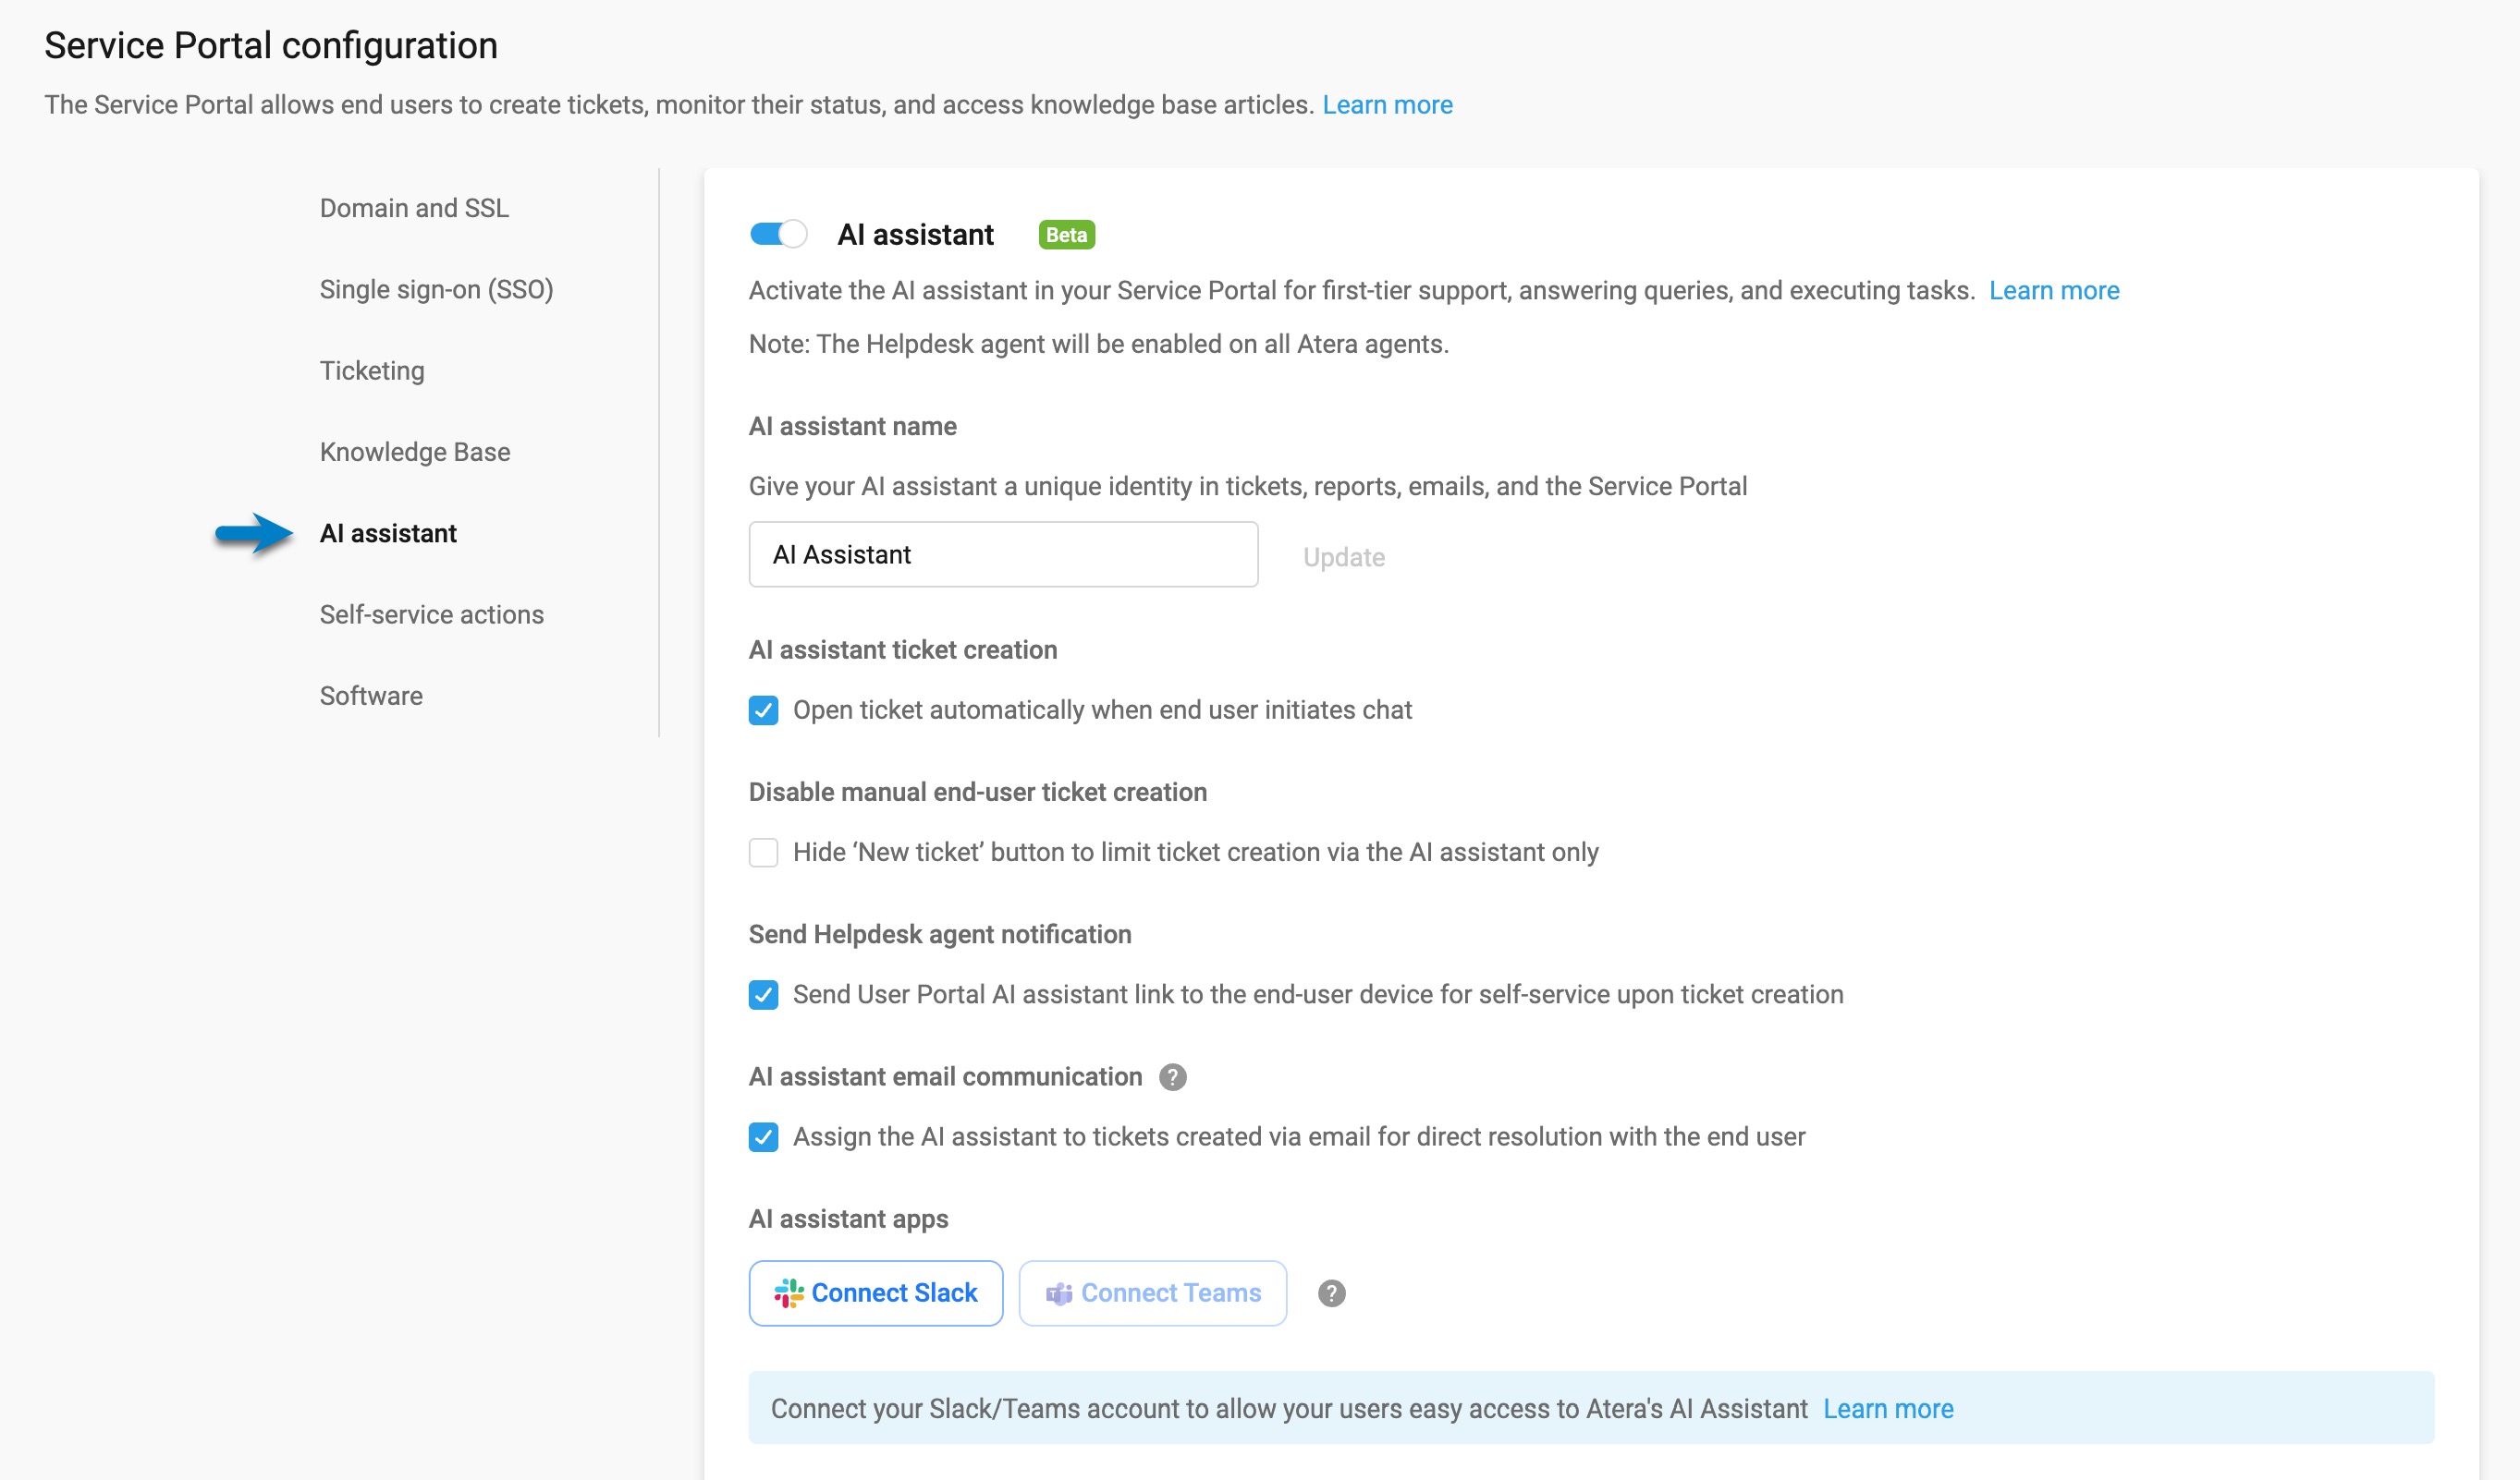
Task: Go to Single sign-on (SSO) settings
Action: (436, 290)
